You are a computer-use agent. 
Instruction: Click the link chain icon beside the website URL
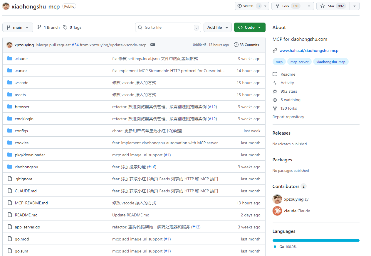[275, 50]
